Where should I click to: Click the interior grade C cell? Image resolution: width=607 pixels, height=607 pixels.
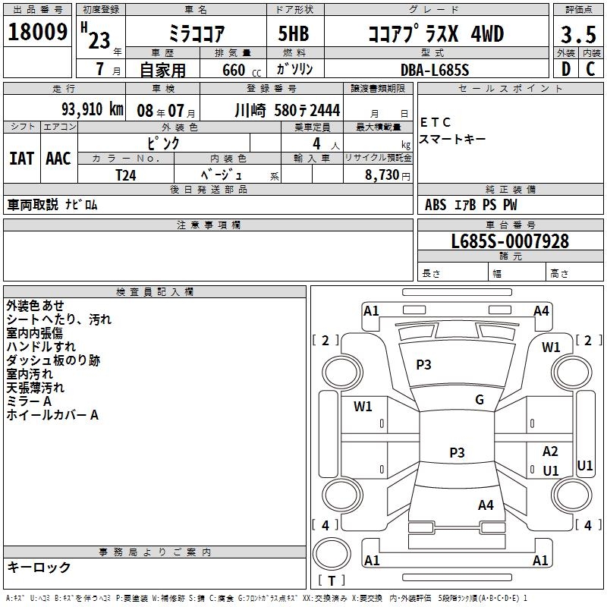590,69
